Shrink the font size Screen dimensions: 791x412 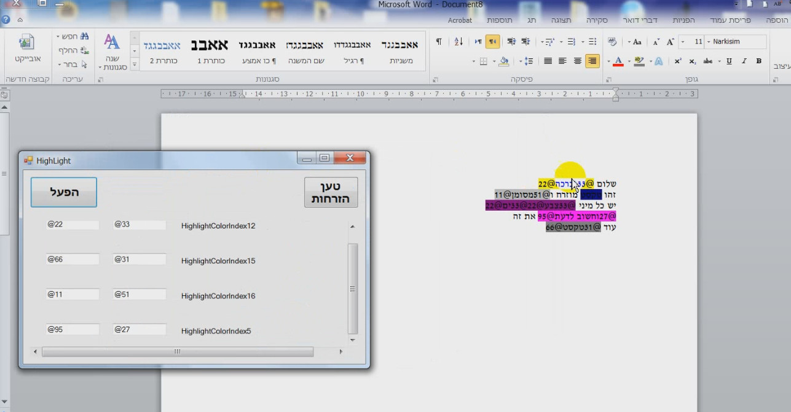[656, 42]
